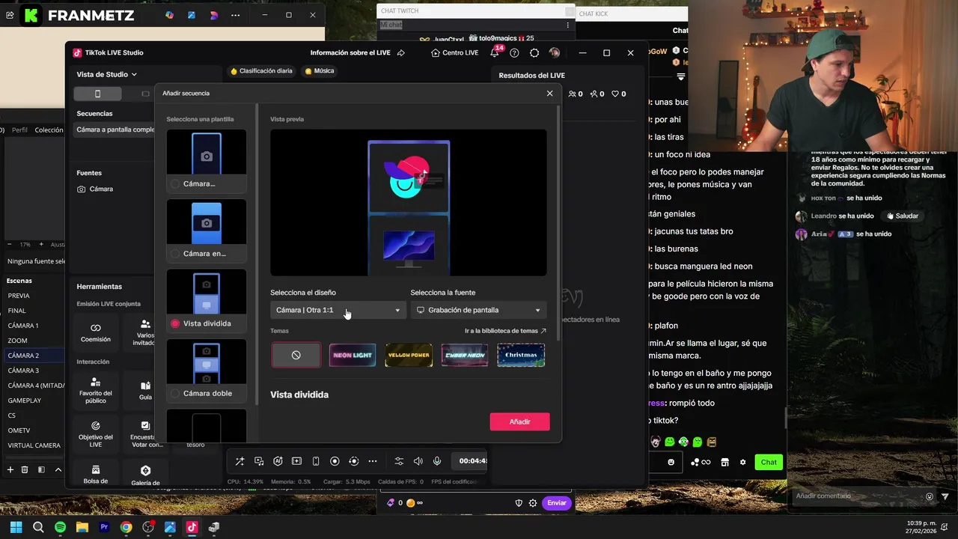Viewport: 958px width, 539px height.
Task: Open the magic wand effects tool
Action: pyautogui.click(x=239, y=461)
